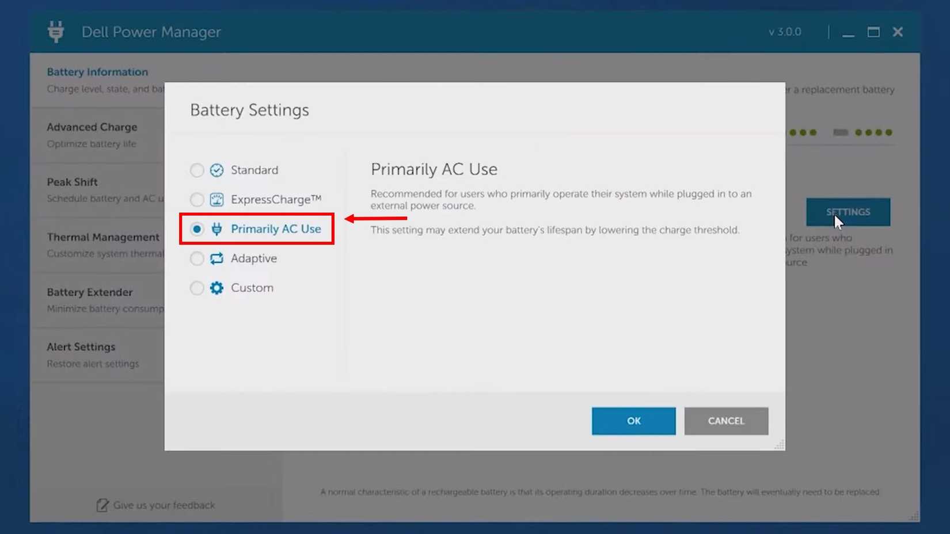Screen dimensions: 950x534
Task: Open the Thermal Management section
Action: 103,237
